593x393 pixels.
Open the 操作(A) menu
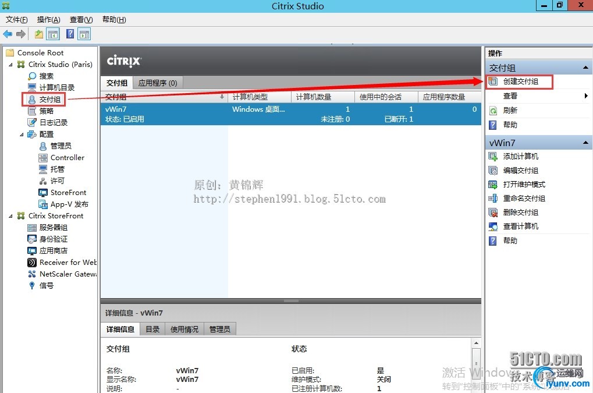tap(48, 20)
